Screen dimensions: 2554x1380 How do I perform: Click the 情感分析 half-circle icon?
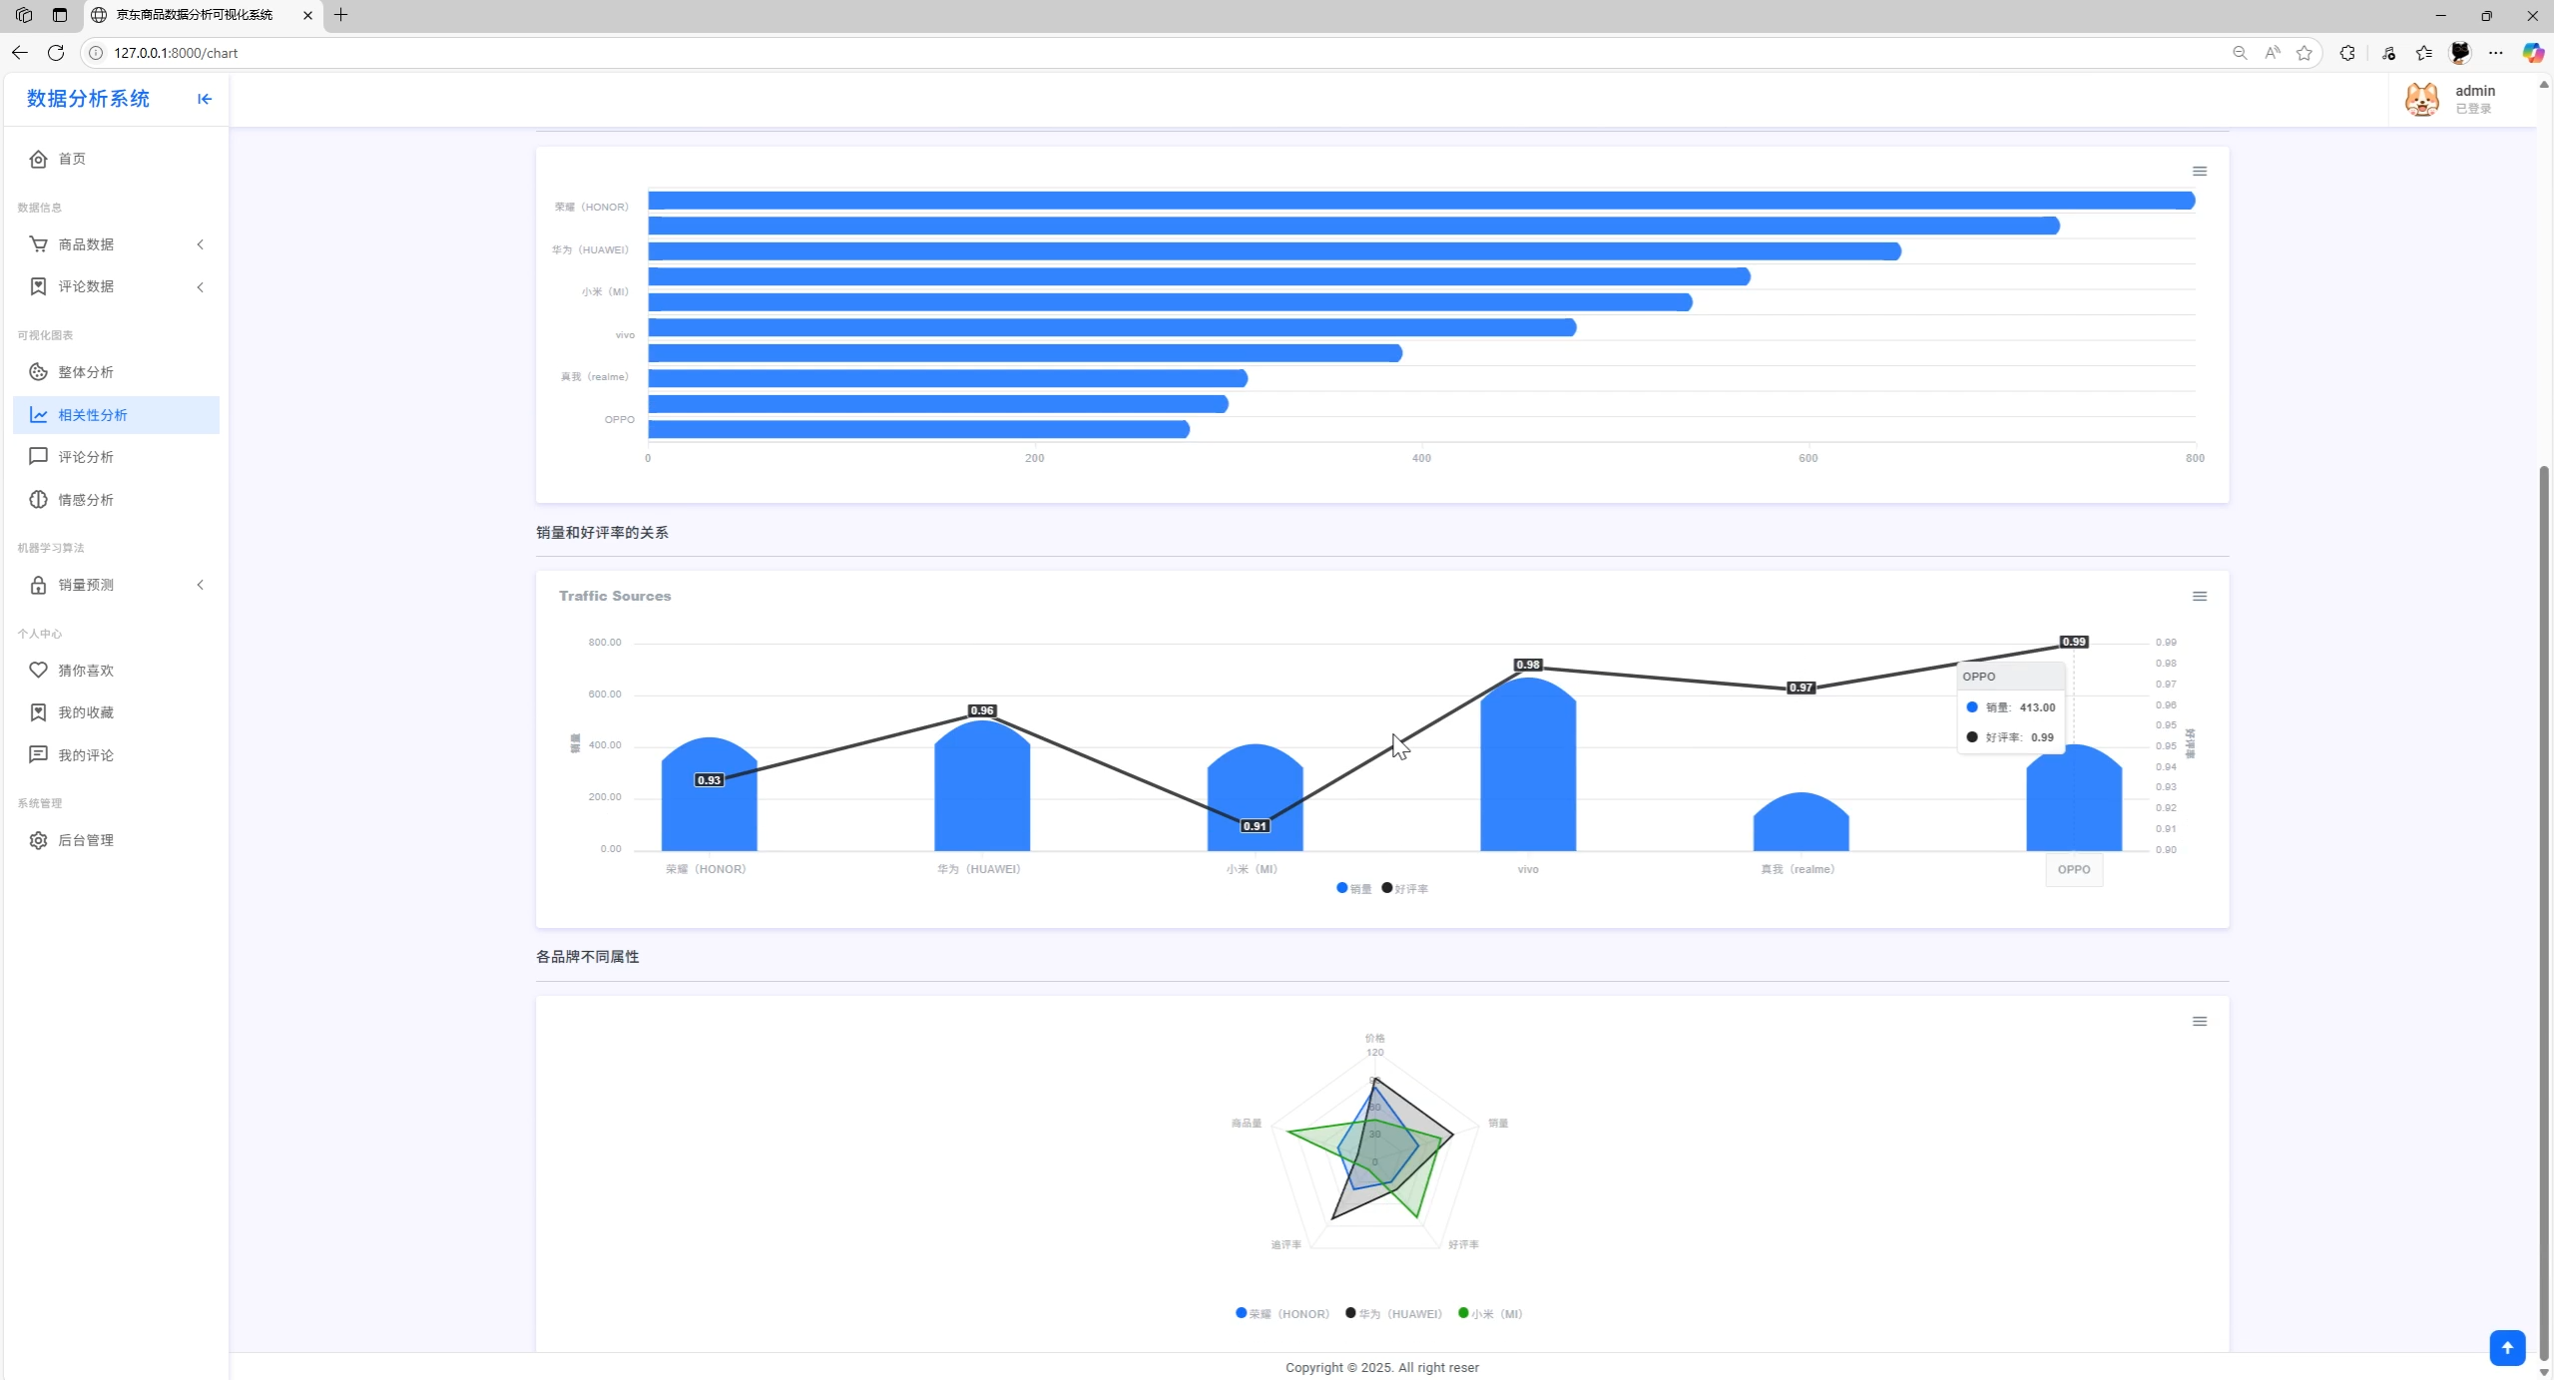38,500
